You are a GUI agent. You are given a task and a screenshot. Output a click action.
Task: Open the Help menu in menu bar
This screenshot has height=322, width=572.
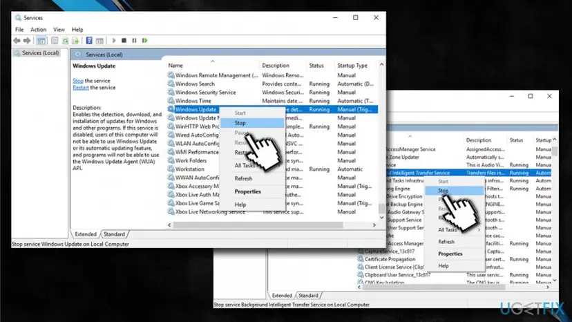pyautogui.click(x=77, y=30)
